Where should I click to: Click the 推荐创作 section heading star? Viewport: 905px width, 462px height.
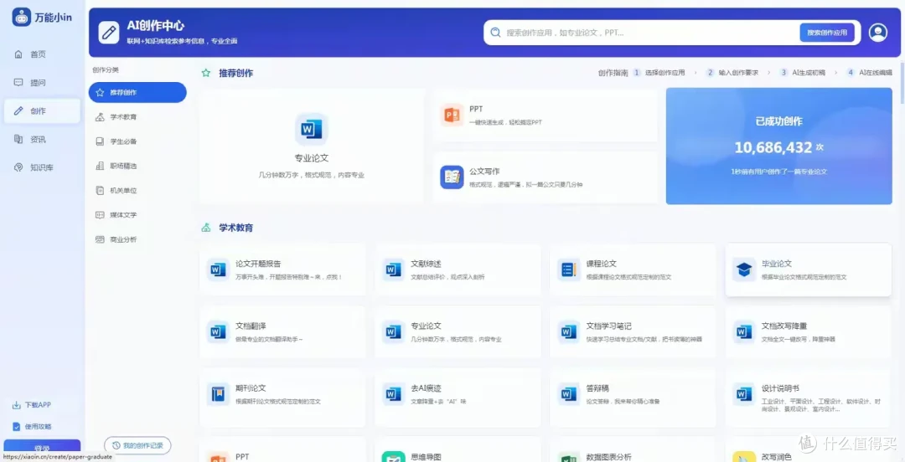tap(205, 74)
